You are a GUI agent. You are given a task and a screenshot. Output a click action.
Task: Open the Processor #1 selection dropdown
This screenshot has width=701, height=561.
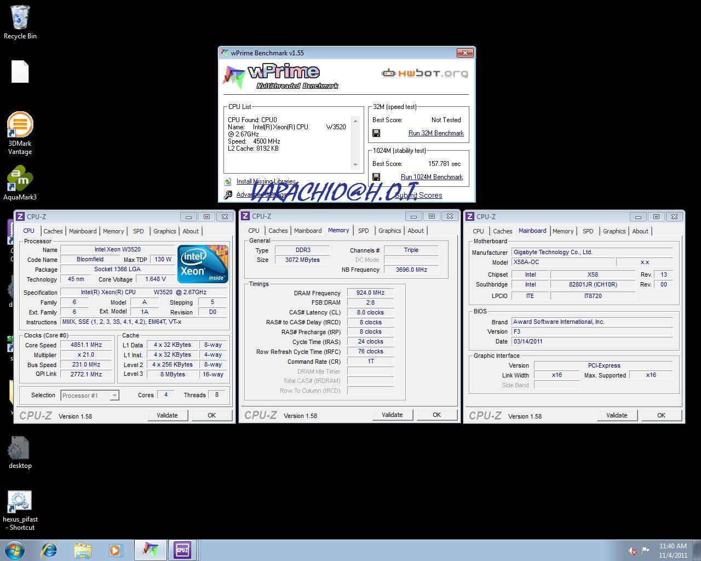click(114, 396)
